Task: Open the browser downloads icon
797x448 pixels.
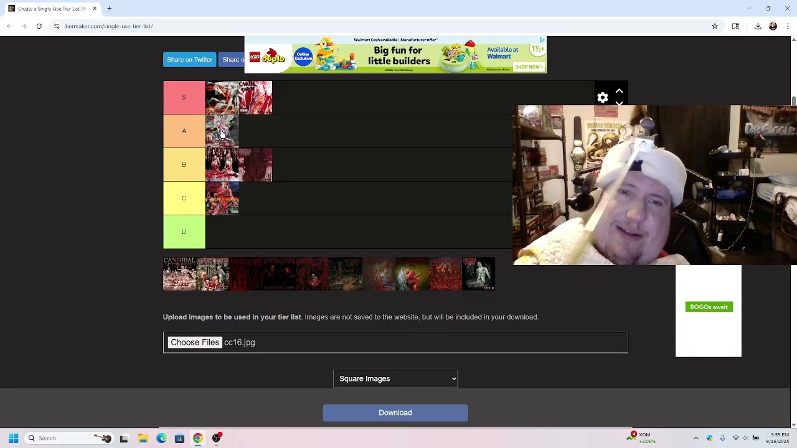Action: 758,26
